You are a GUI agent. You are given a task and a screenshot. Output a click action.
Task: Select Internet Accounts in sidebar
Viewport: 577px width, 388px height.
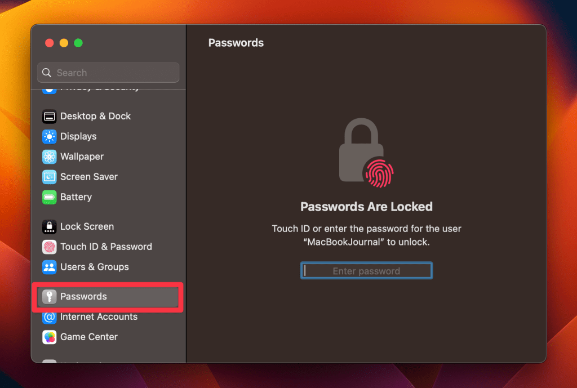[99, 317]
